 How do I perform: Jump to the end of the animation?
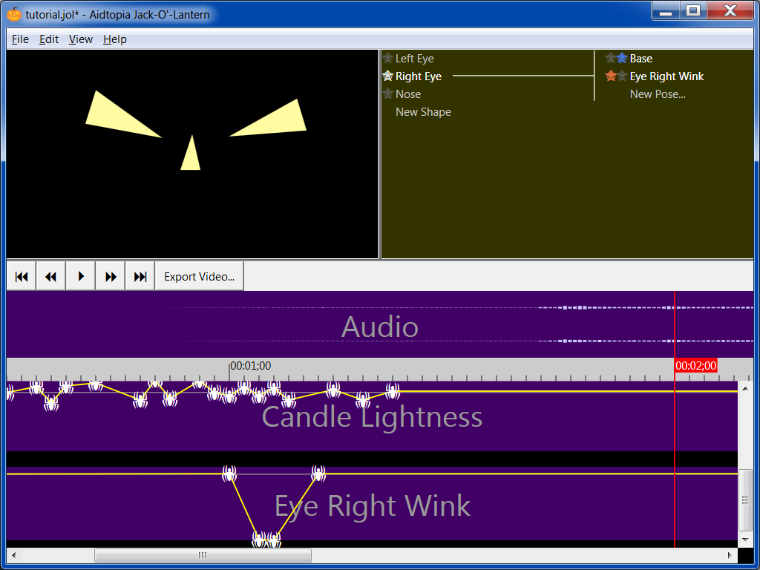point(140,276)
